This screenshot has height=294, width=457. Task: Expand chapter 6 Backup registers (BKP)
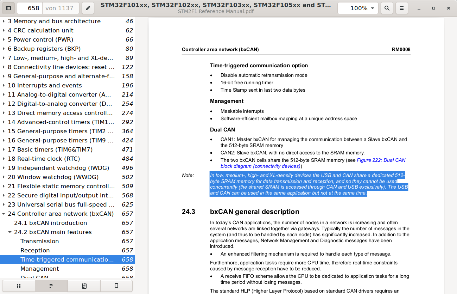tap(4, 49)
